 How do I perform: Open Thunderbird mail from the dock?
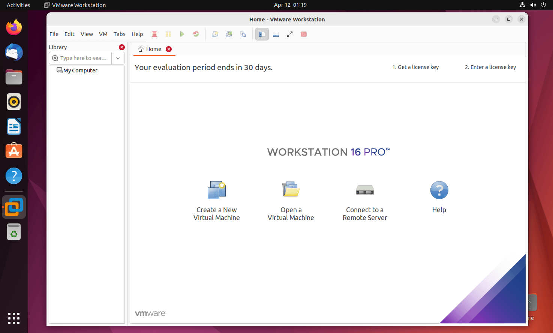pos(14,52)
